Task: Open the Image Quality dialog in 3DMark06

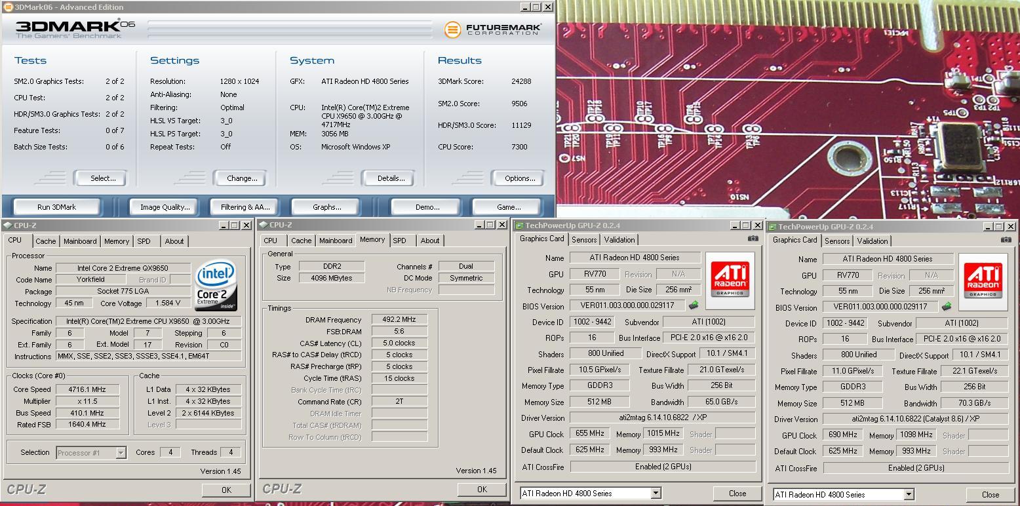Action: (x=165, y=207)
